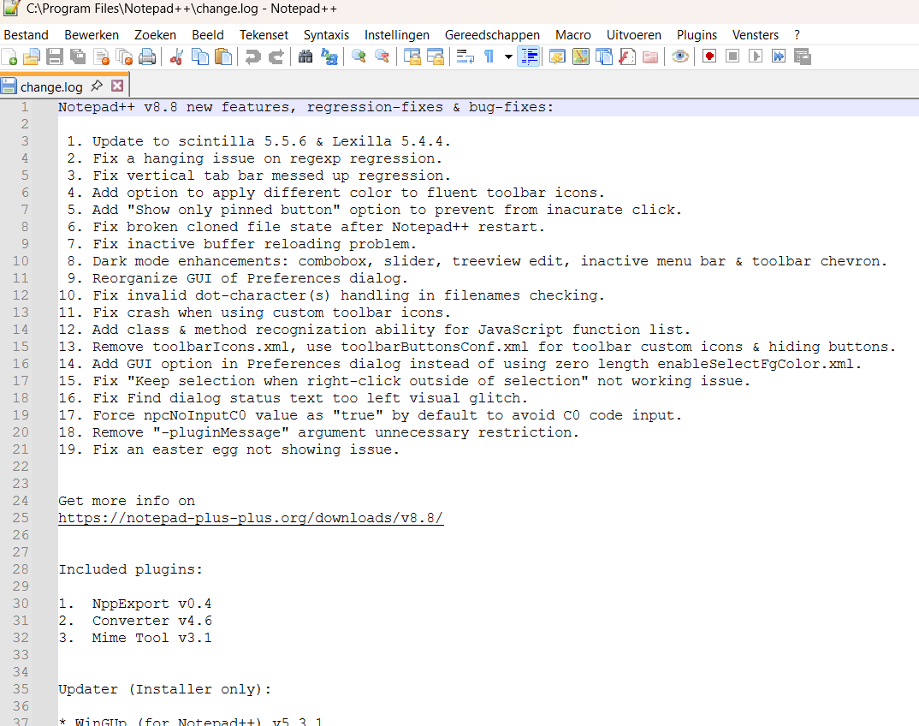Open the Instellingen menu

[x=397, y=35]
